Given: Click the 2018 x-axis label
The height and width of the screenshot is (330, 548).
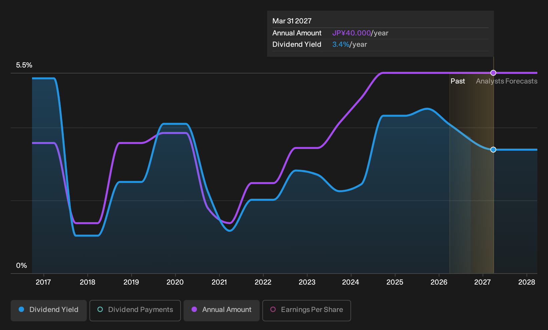Looking at the screenshot, I should [x=87, y=282].
